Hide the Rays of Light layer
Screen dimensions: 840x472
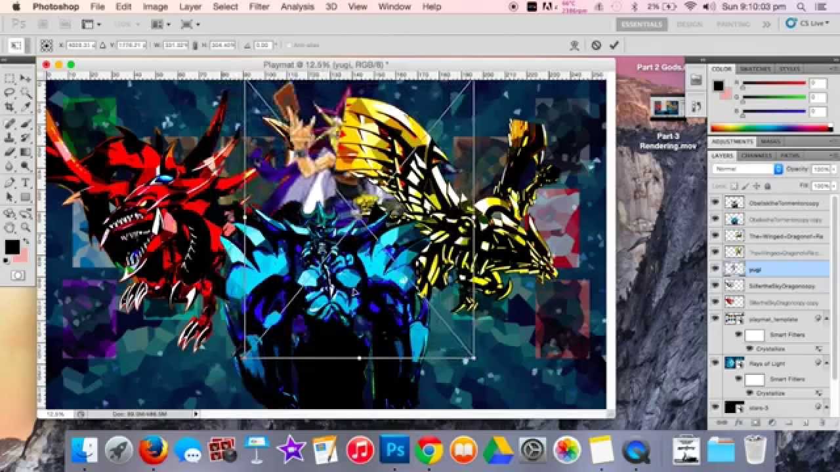click(715, 363)
